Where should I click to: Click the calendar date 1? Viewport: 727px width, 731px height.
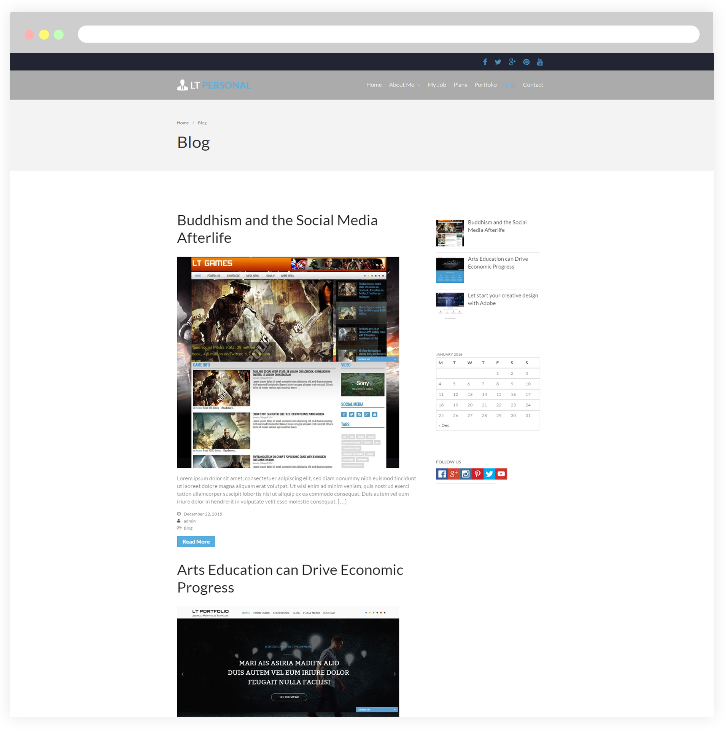pos(498,374)
